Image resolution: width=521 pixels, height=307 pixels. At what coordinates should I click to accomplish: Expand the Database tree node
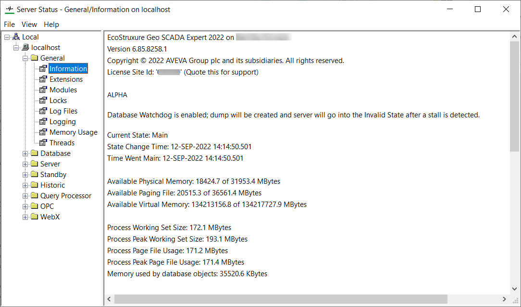click(x=25, y=153)
